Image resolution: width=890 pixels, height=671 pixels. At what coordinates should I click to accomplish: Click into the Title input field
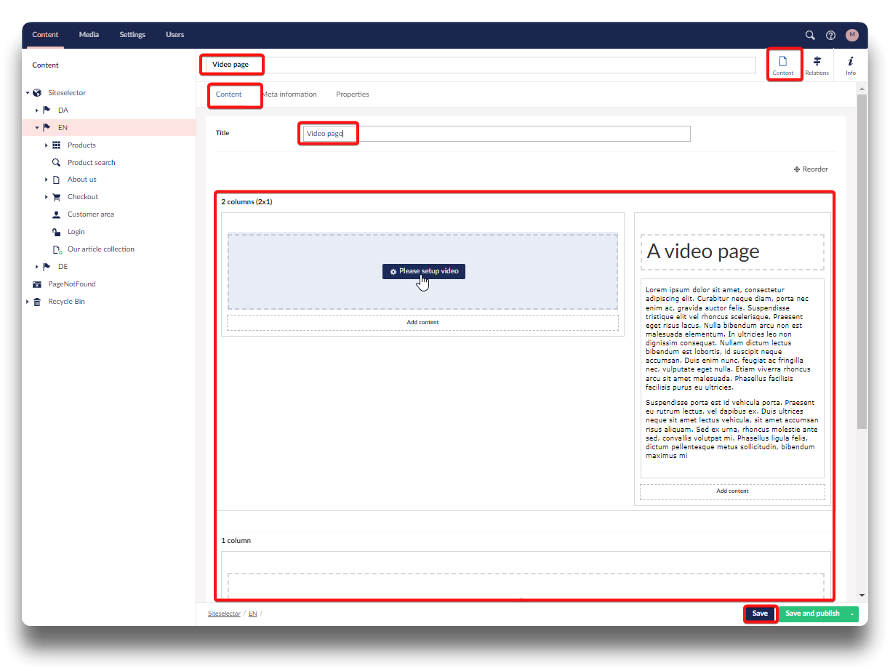[x=494, y=134]
